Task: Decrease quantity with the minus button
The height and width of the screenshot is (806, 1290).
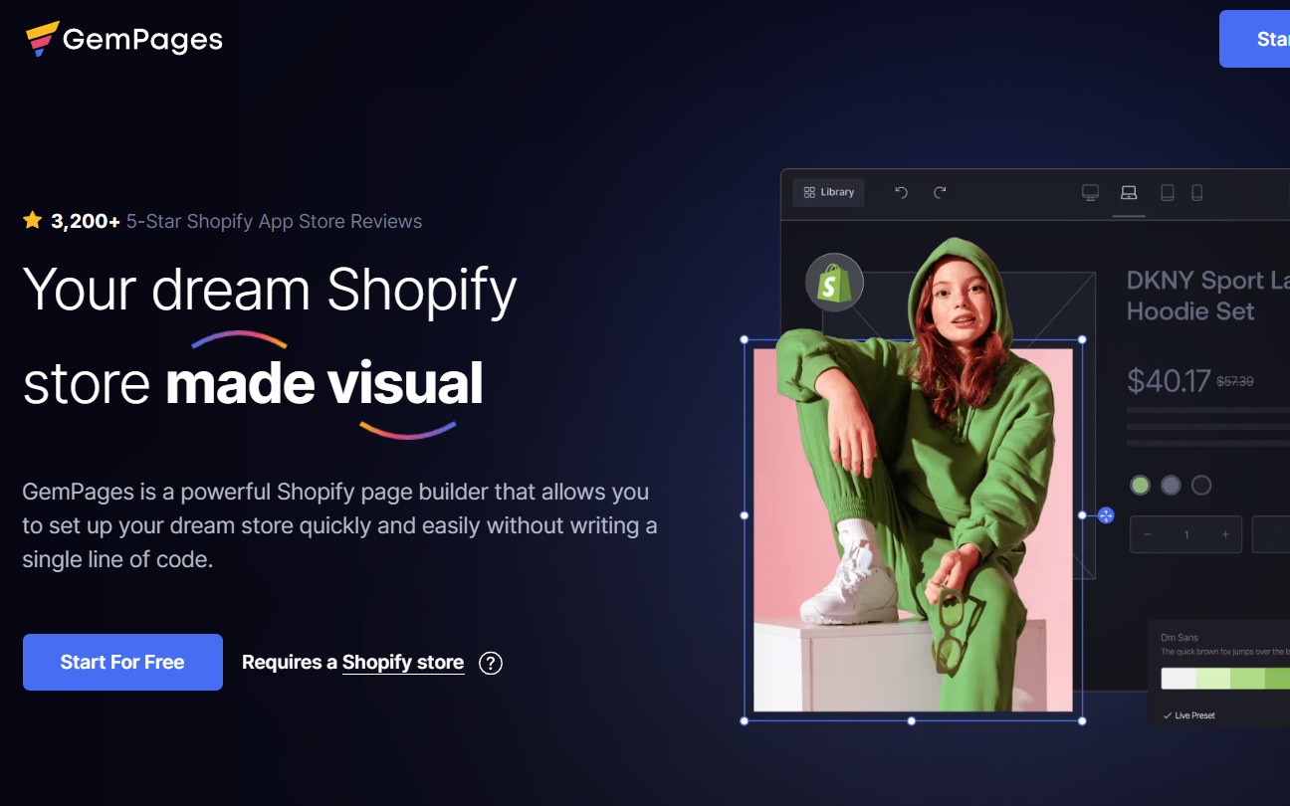Action: click(x=1148, y=534)
